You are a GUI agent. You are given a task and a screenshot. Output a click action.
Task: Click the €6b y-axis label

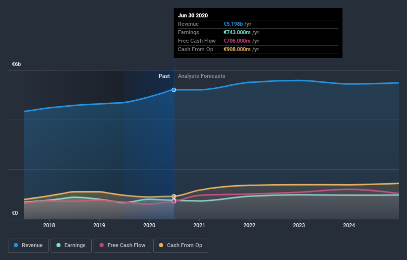tap(16, 64)
